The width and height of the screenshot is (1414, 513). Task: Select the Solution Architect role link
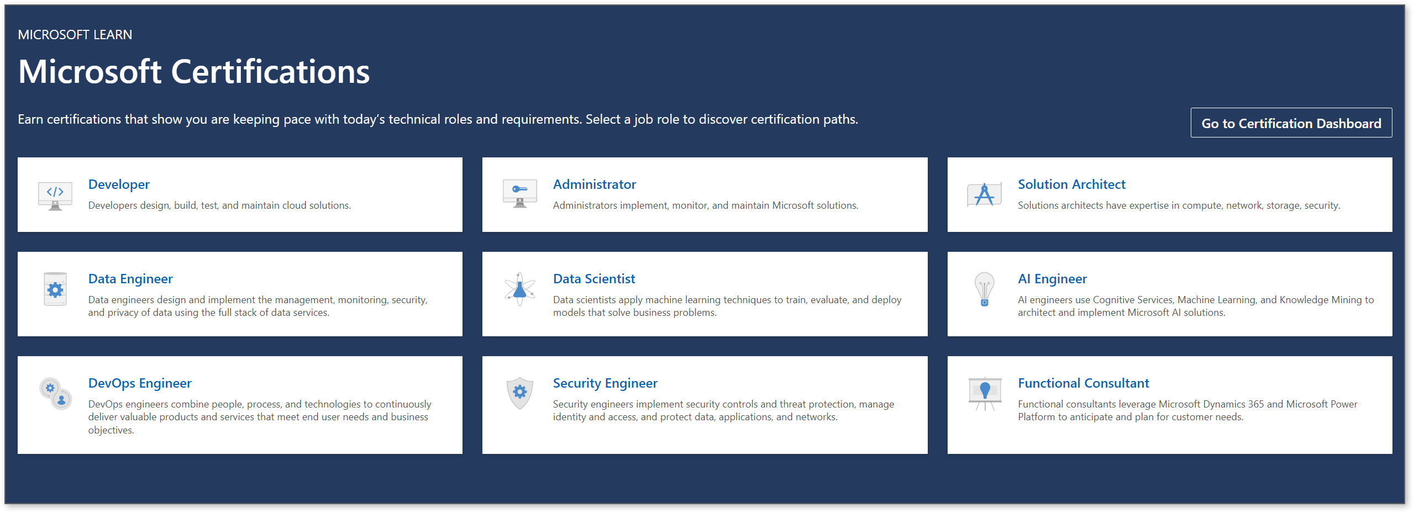click(1071, 184)
